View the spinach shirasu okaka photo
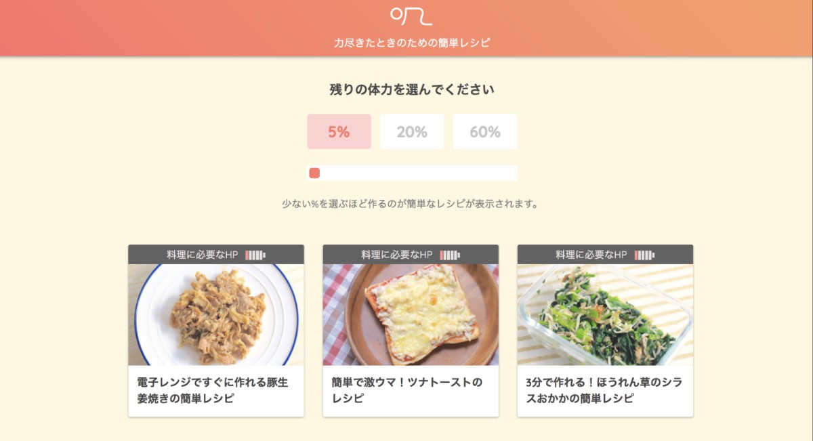 click(605, 315)
